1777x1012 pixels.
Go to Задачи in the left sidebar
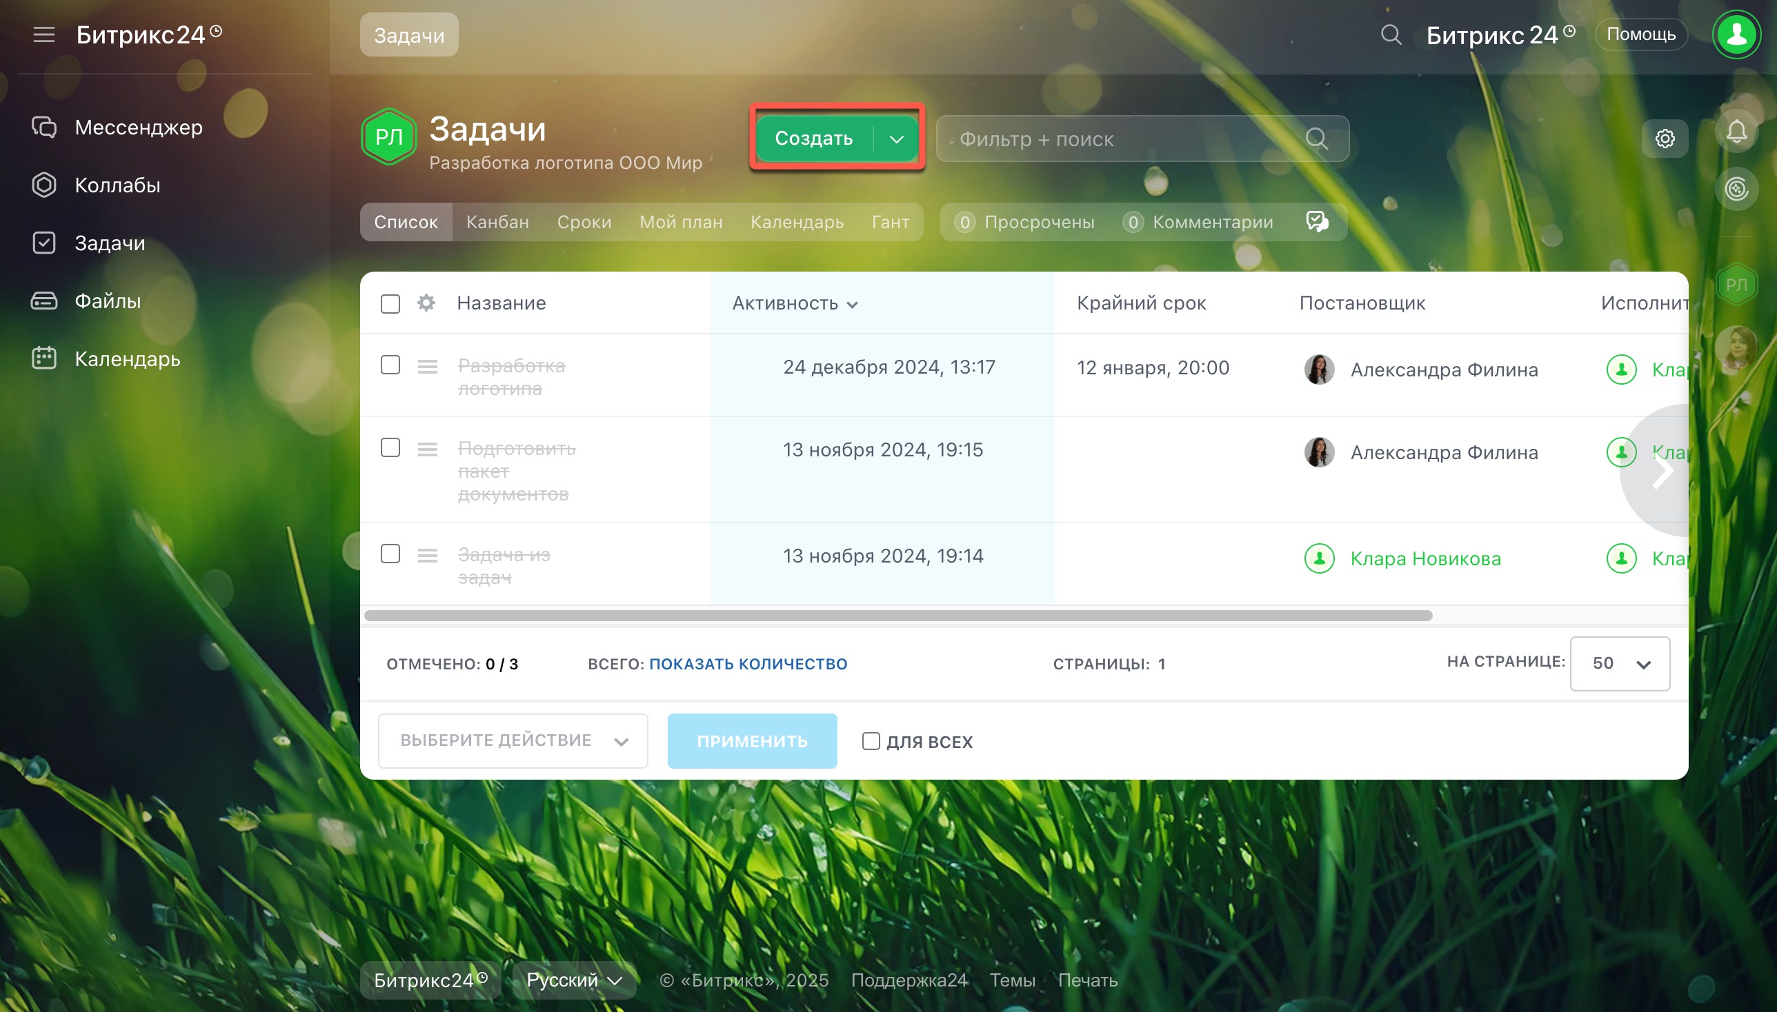click(88, 243)
